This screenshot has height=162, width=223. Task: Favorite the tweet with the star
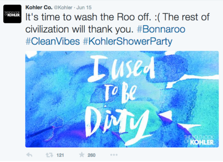[82, 155]
